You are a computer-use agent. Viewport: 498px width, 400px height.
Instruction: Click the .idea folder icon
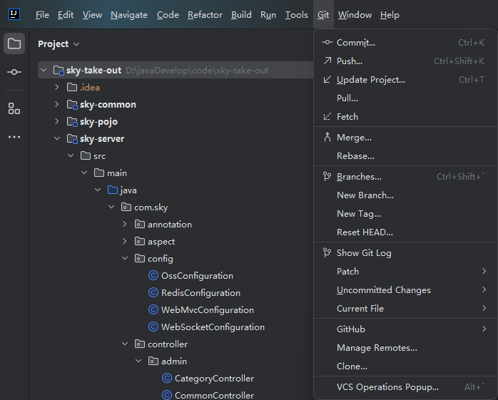point(72,87)
